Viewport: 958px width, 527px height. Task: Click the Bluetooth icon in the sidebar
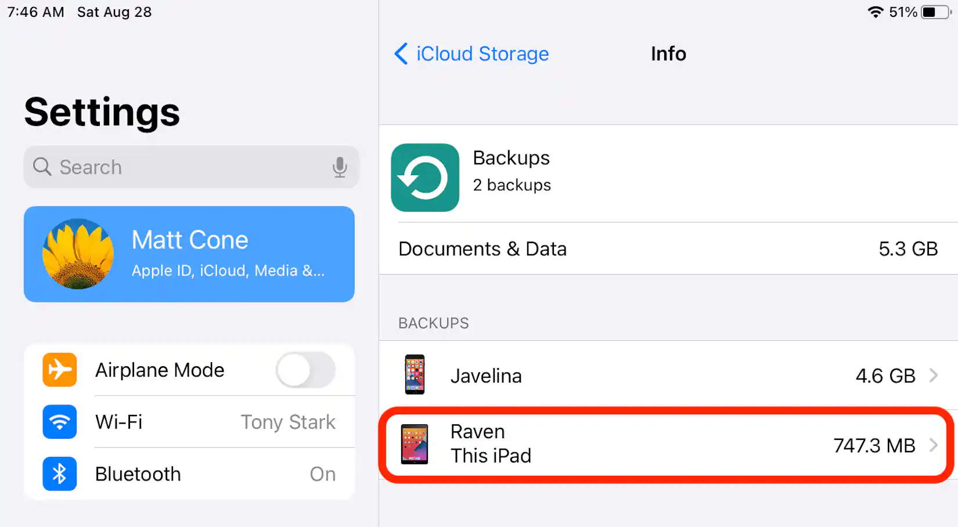[59, 474]
